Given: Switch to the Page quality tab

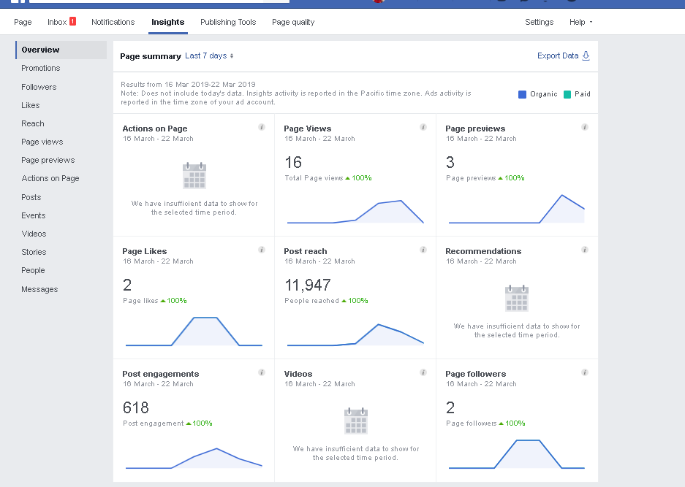Looking at the screenshot, I should point(293,22).
